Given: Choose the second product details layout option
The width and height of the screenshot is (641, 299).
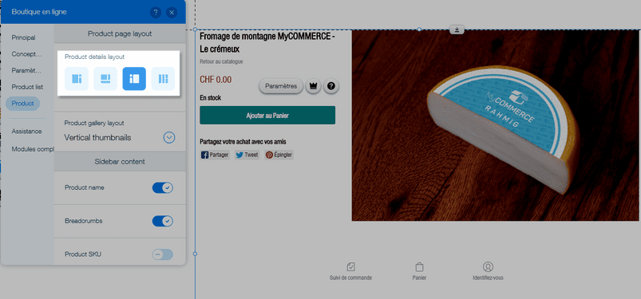Looking at the screenshot, I should coord(105,79).
